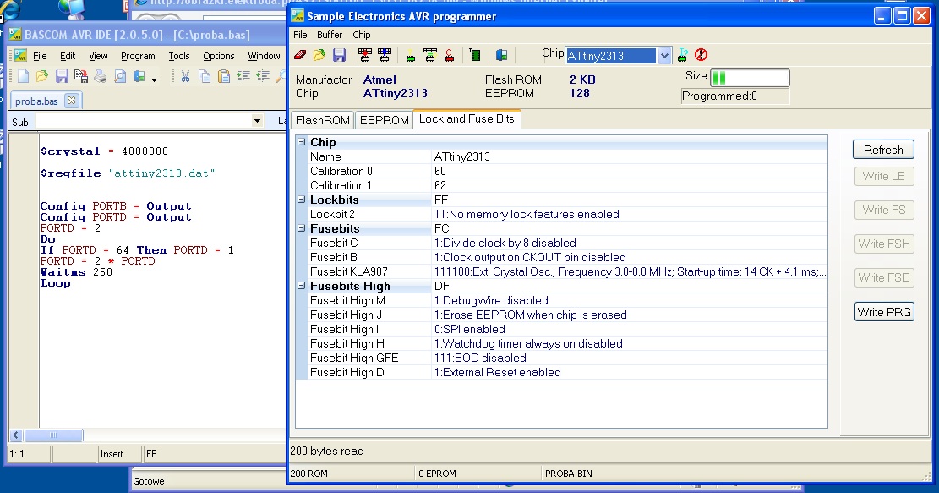Click the green chip verify icon in programmer
This screenshot has height=493, width=939.
[x=430, y=56]
